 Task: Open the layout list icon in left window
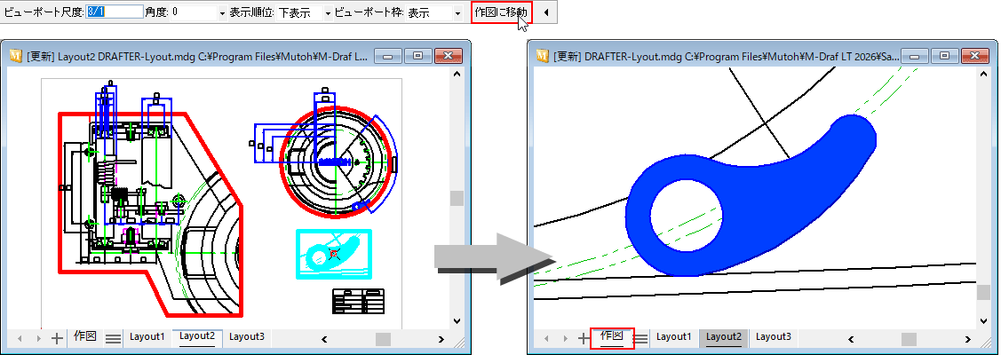point(113,338)
